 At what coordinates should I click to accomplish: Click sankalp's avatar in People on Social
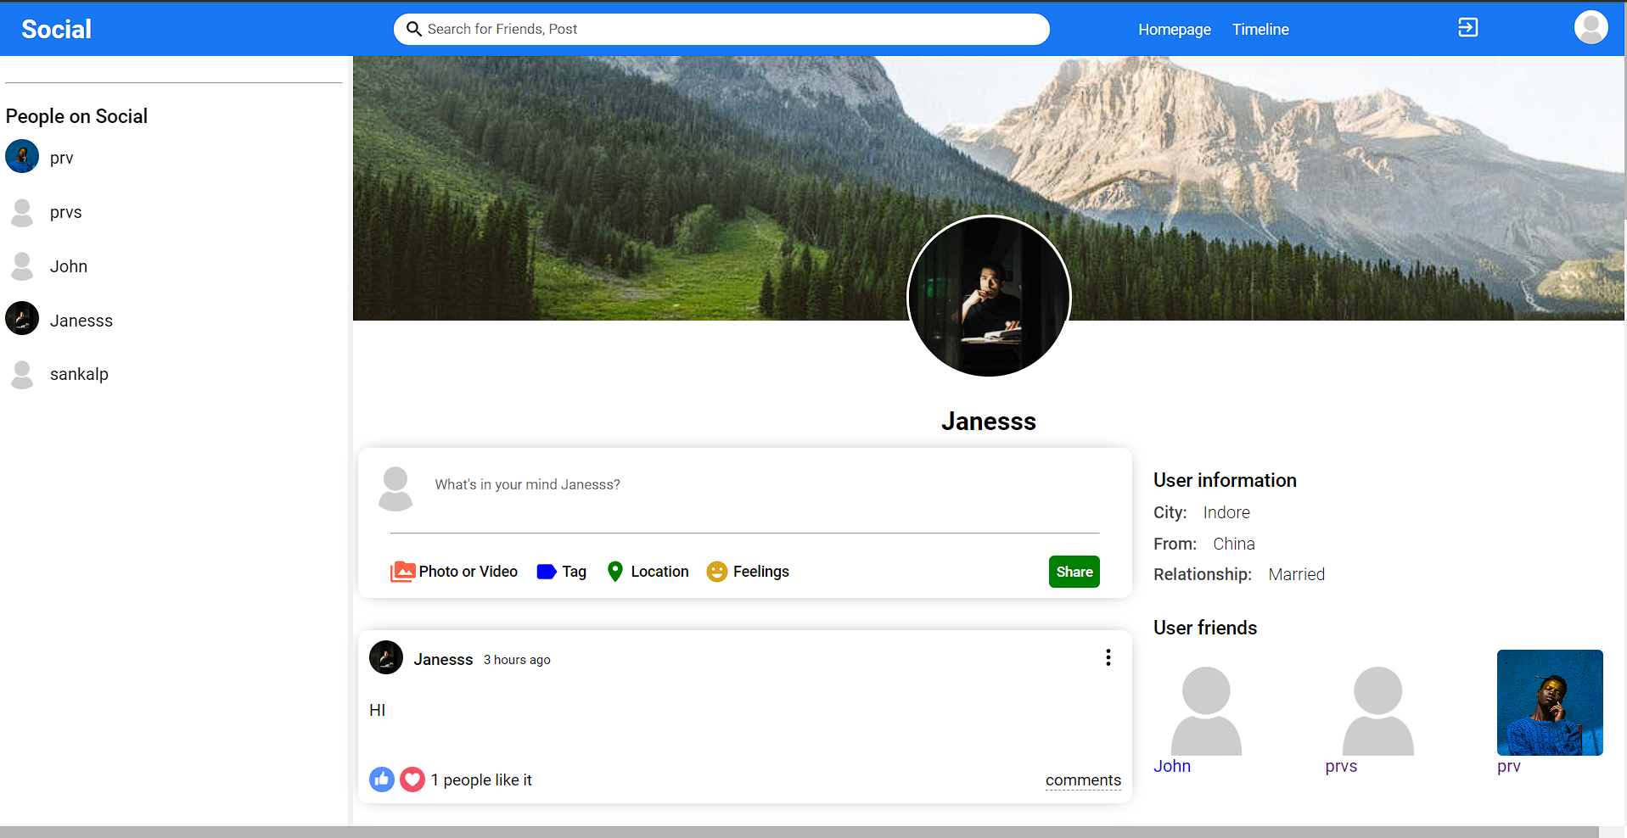22,374
